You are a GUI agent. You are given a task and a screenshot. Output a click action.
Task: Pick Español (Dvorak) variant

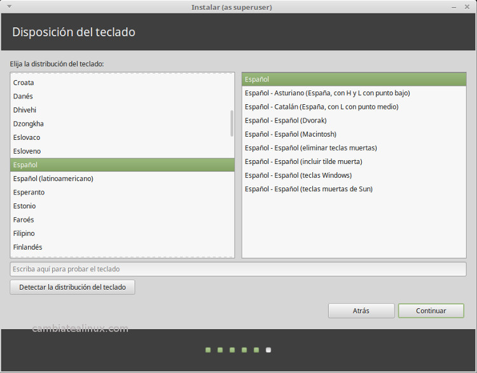(354, 120)
